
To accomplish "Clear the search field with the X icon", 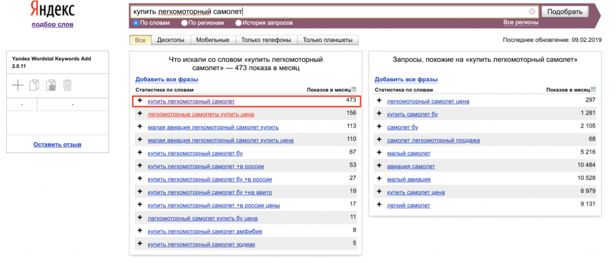I will pos(532,11).
